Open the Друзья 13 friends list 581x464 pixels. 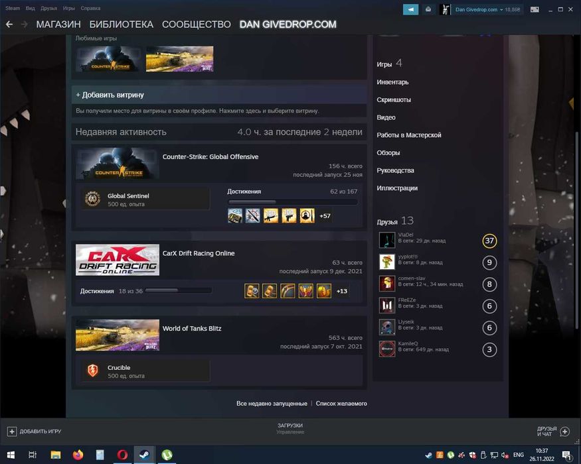(395, 221)
